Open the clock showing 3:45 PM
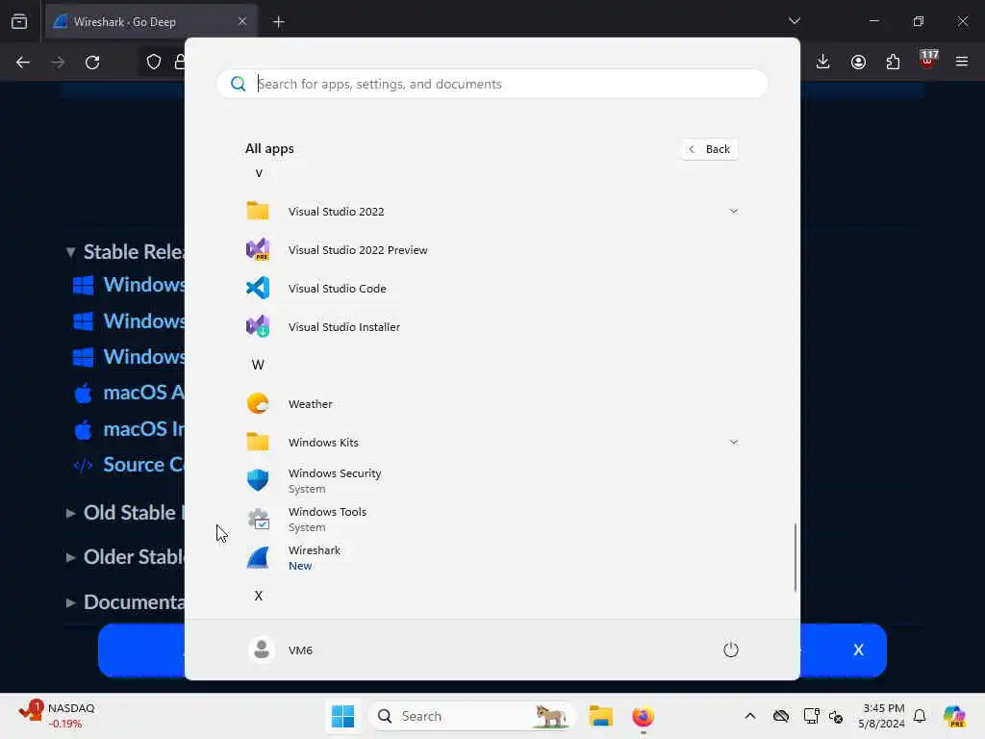Screen dimensions: 985x739 883,716
